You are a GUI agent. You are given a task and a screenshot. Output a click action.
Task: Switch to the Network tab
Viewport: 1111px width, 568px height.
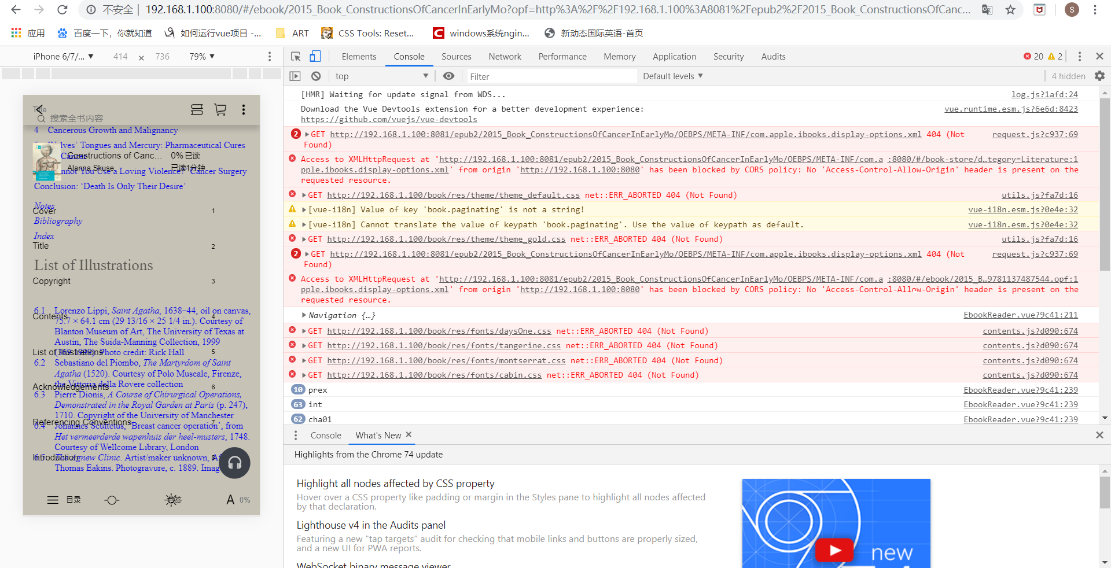505,57
